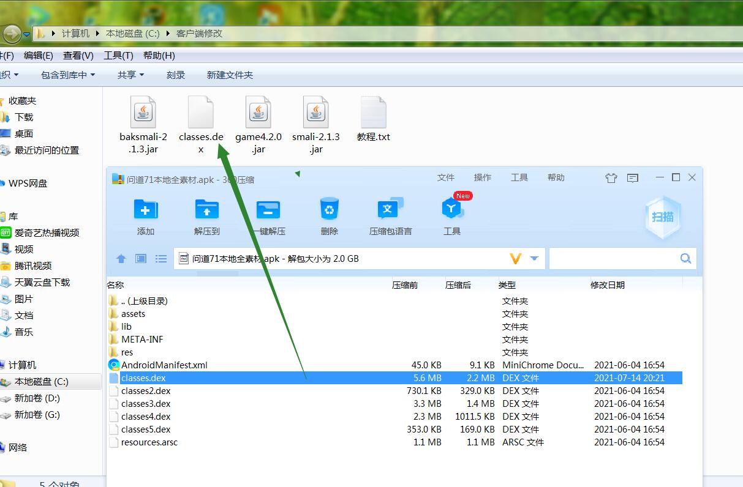Go up one level with the blue arrow

tap(121, 259)
